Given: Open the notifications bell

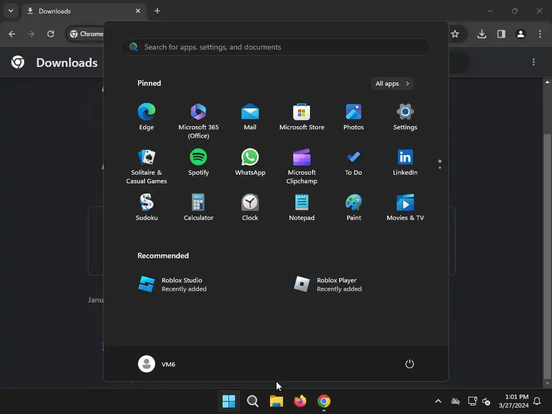Looking at the screenshot, I should pos(537,401).
